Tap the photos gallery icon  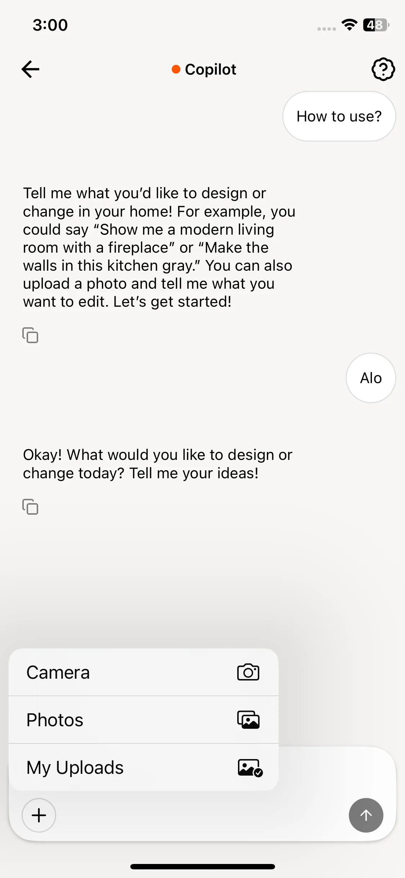tap(248, 720)
